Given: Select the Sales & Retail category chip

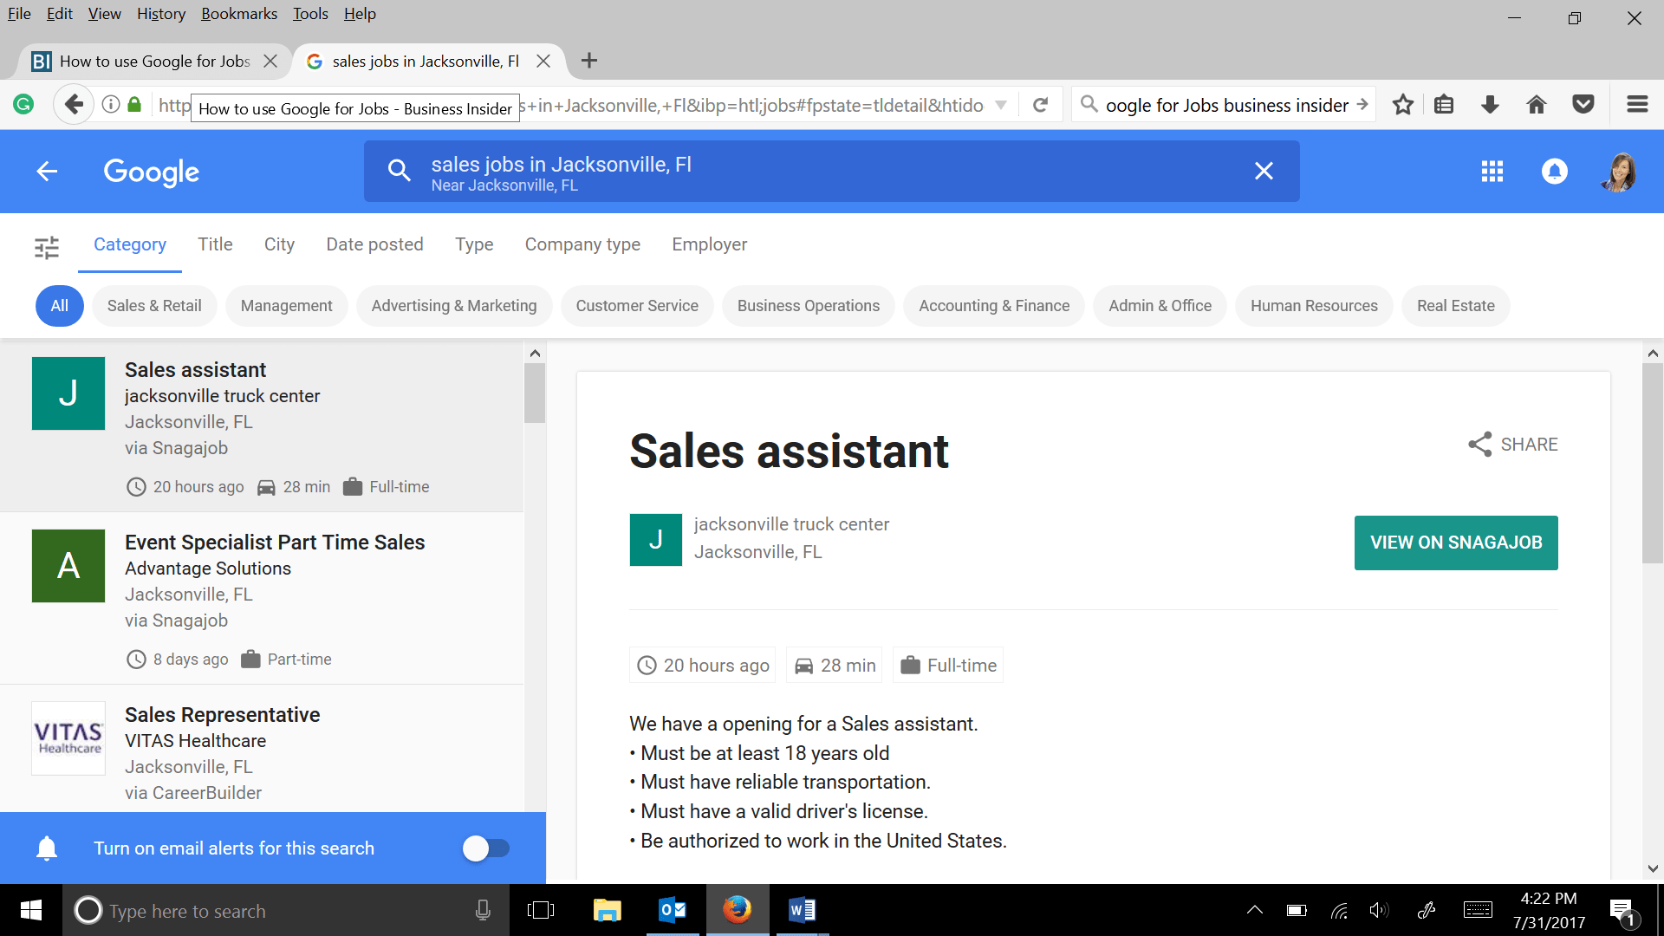Looking at the screenshot, I should pyautogui.click(x=154, y=306).
